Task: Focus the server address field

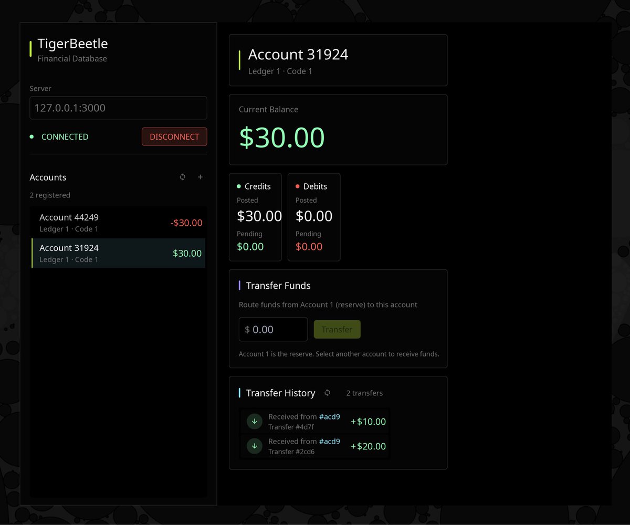Action: click(x=118, y=108)
